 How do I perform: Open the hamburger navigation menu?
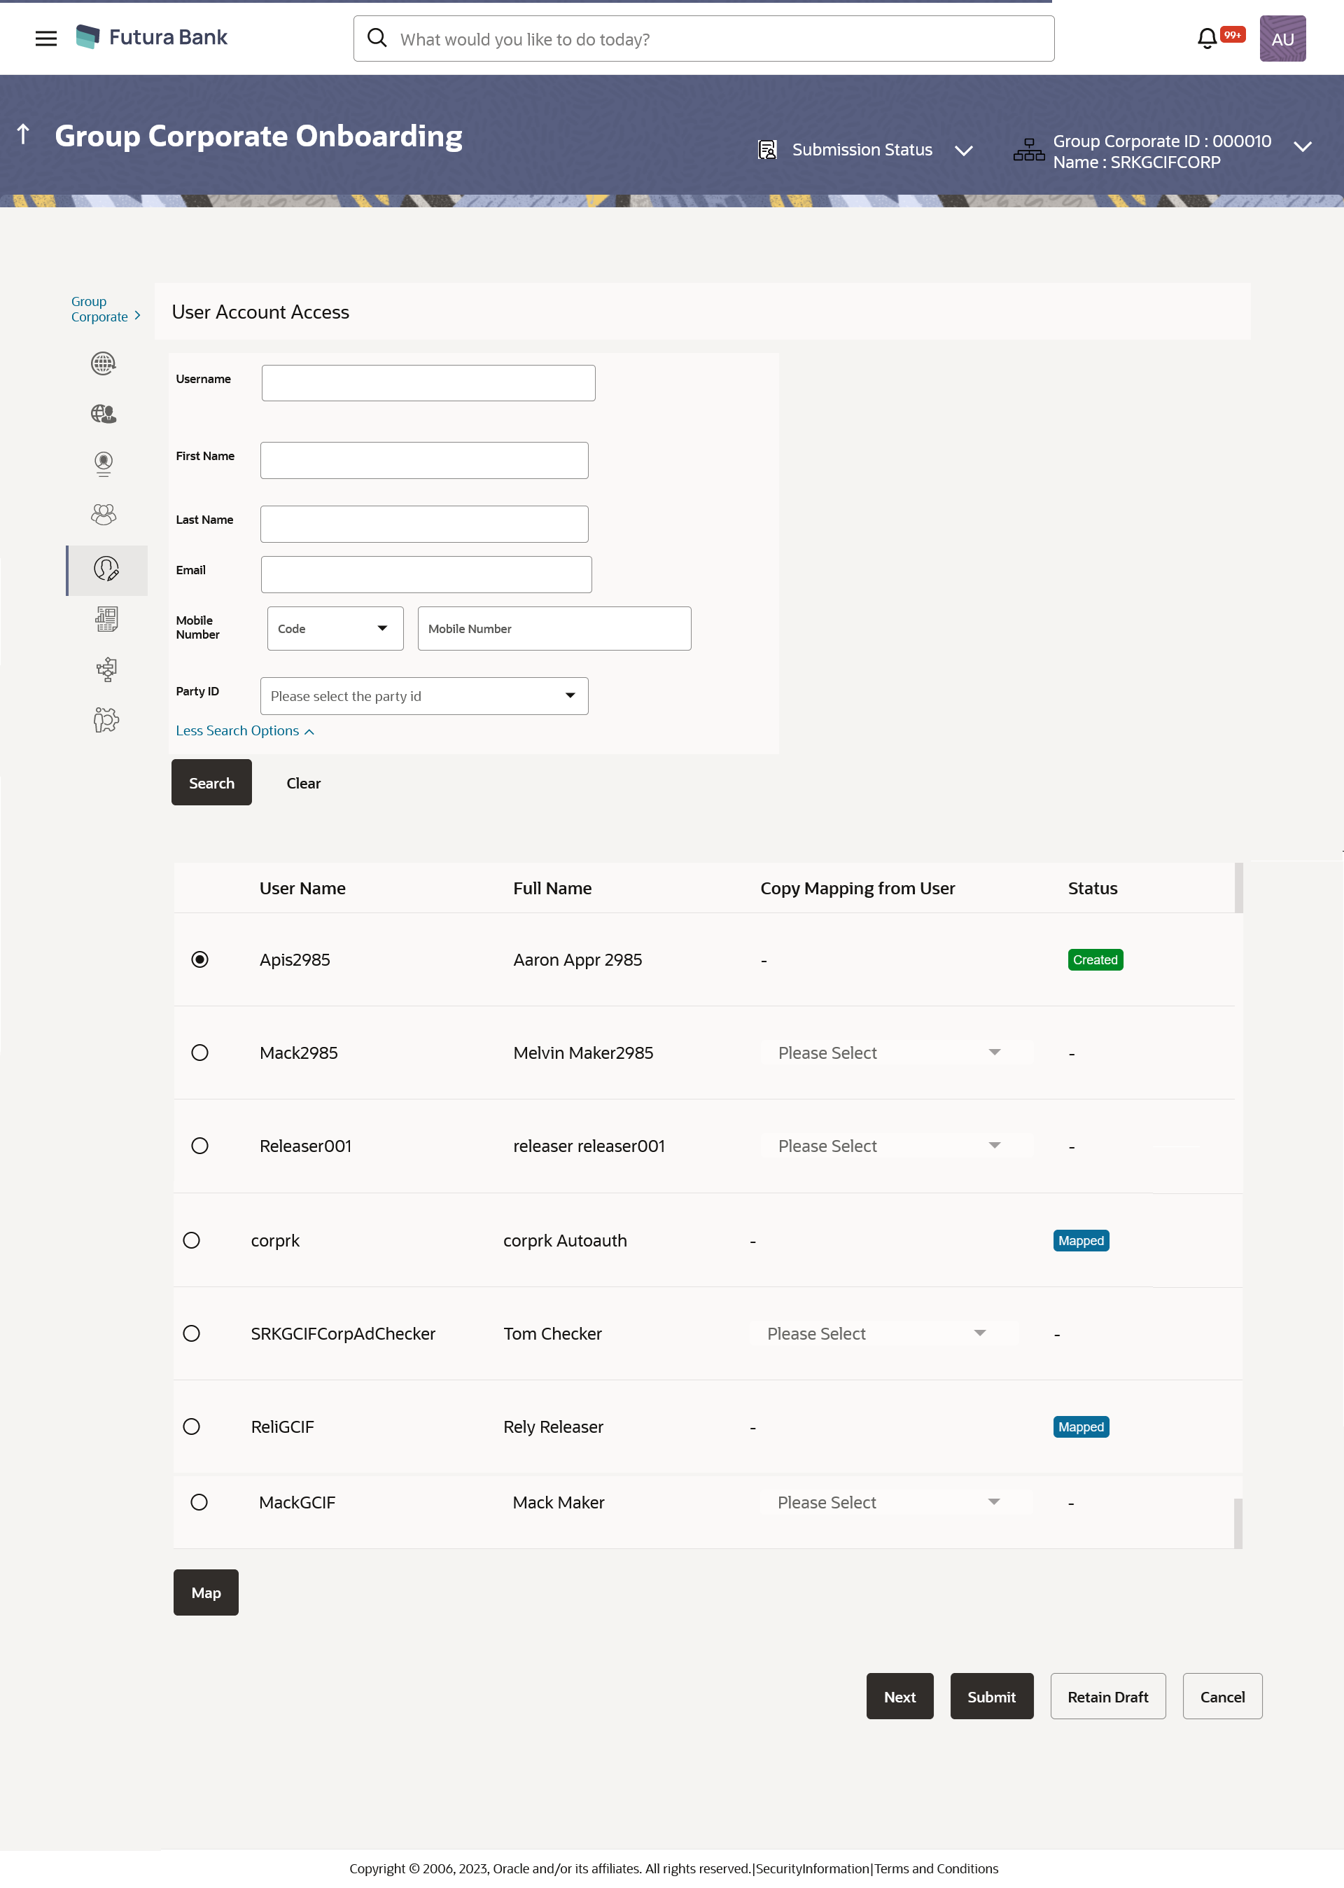(46, 38)
